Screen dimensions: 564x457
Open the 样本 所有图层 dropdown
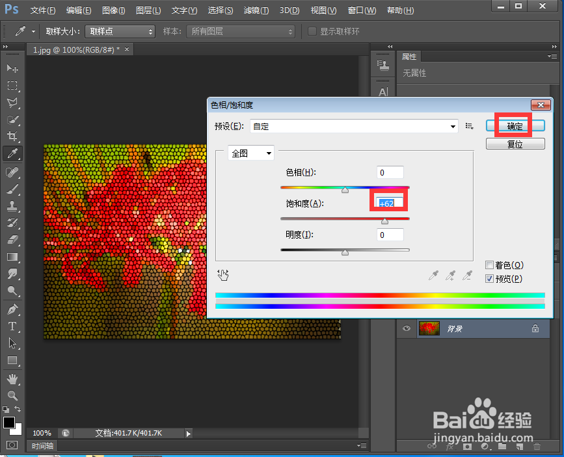(x=241, y=32)
